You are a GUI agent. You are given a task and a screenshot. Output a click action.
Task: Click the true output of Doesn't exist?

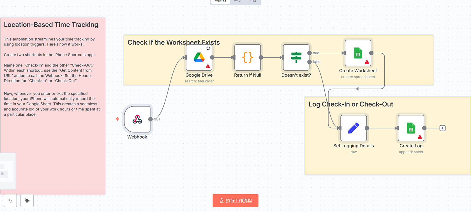310,53
